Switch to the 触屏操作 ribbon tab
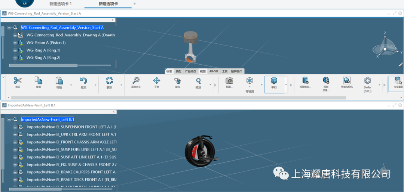 click(236, 71)
